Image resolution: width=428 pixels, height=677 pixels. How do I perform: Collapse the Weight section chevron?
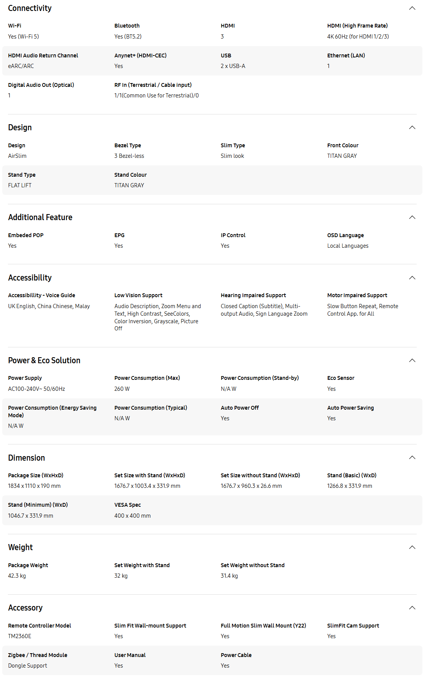coord(412,547)
